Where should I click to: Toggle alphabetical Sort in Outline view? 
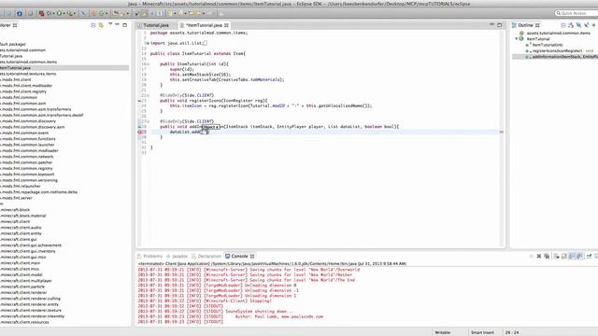pos(571,25)
